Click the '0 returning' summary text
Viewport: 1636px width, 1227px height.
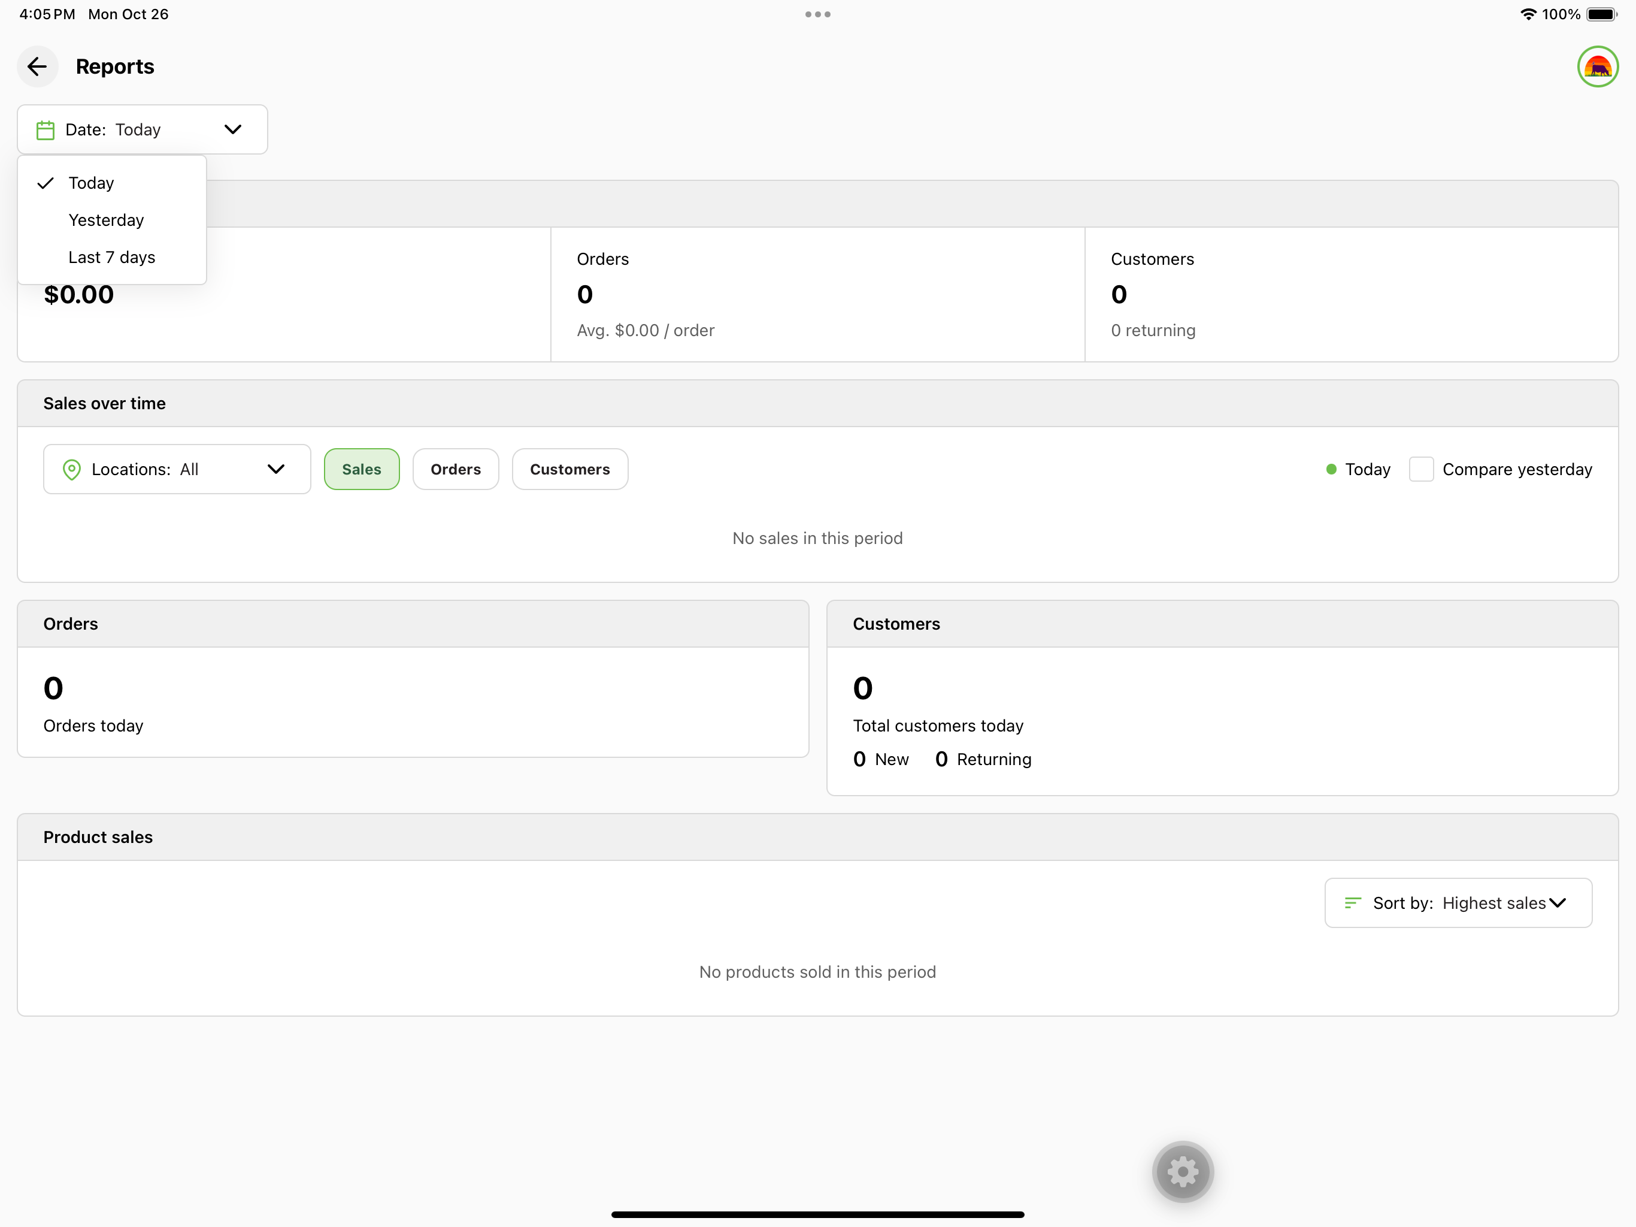[1153, 330]
